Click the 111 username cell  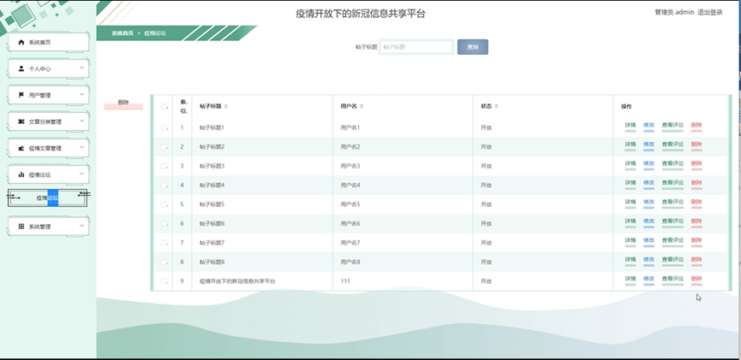(x=345, y=281)
